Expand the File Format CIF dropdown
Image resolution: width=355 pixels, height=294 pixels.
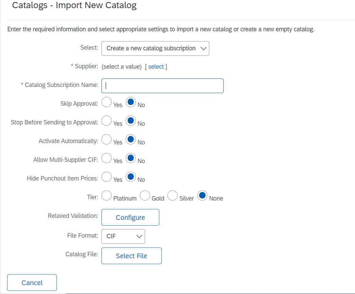pos(123,237)
